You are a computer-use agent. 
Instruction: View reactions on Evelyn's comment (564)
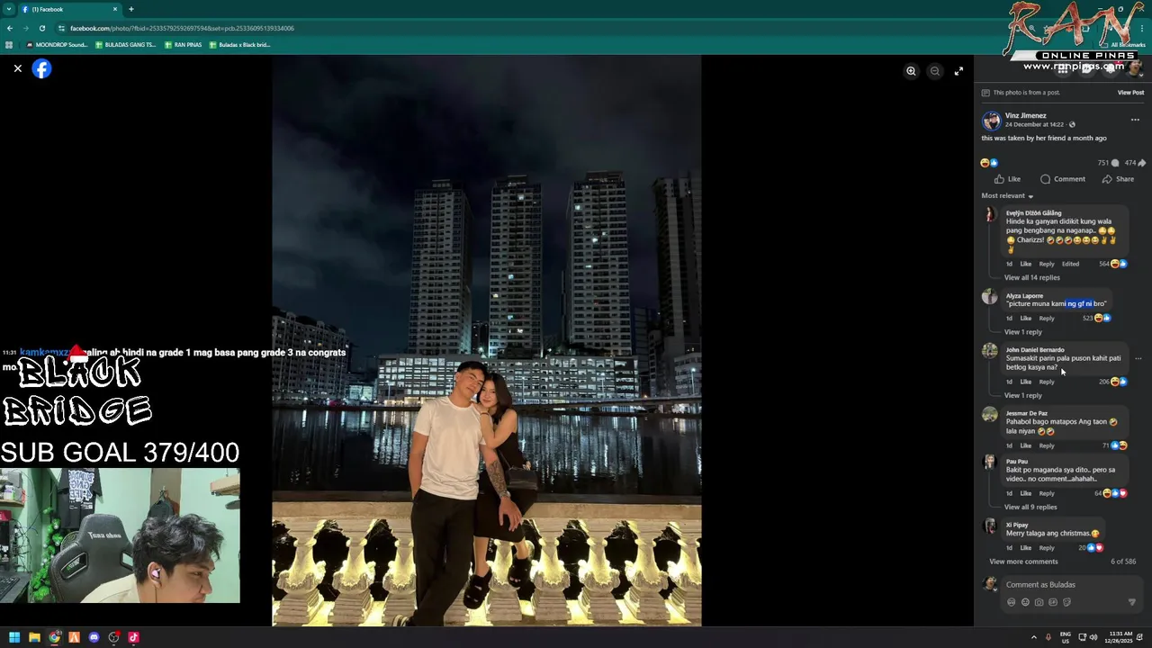pyautogui.click(x=1113, y=264)
